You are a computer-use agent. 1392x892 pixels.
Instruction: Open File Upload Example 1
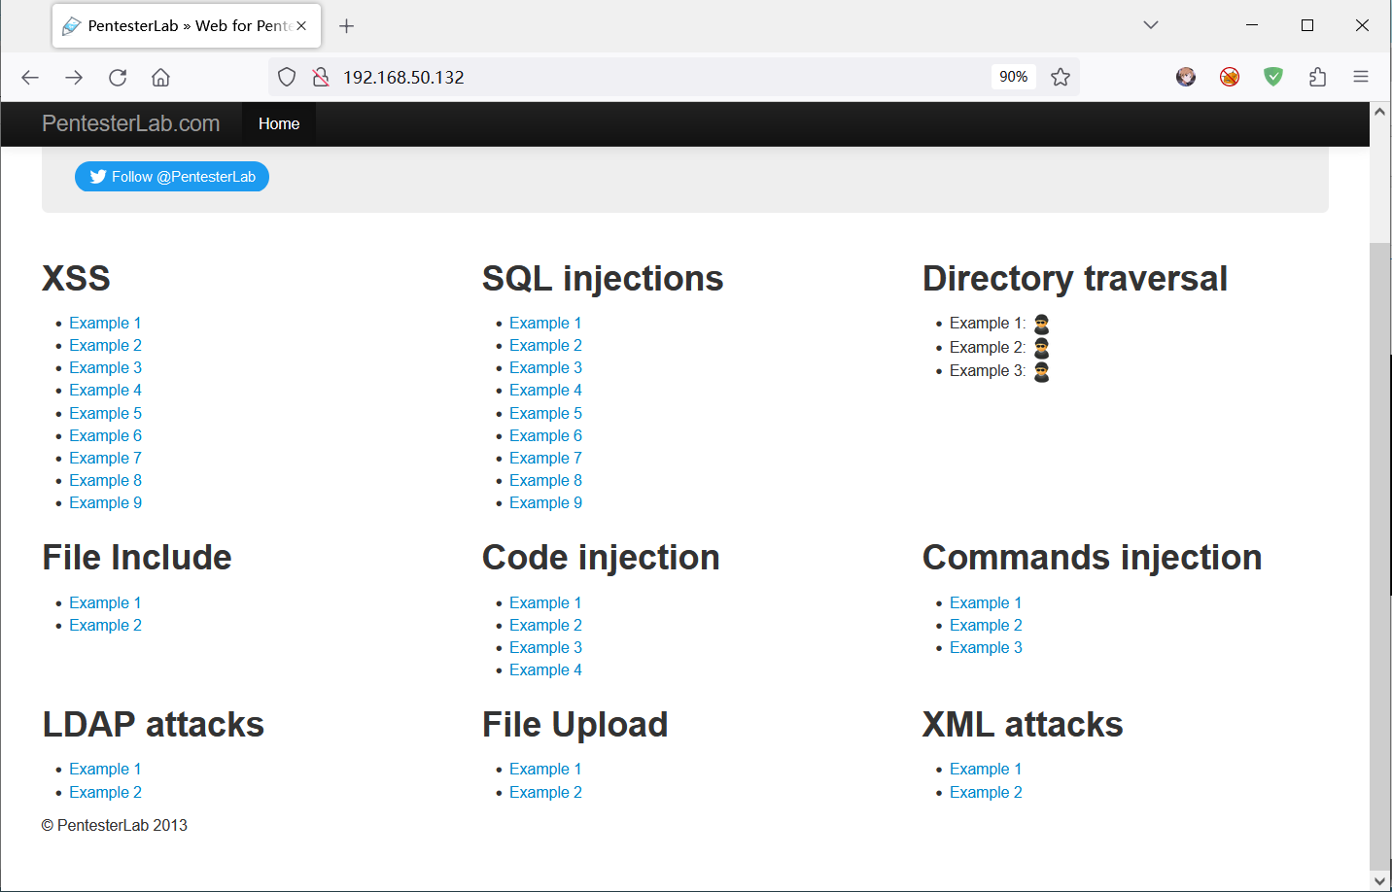[545, 769]
